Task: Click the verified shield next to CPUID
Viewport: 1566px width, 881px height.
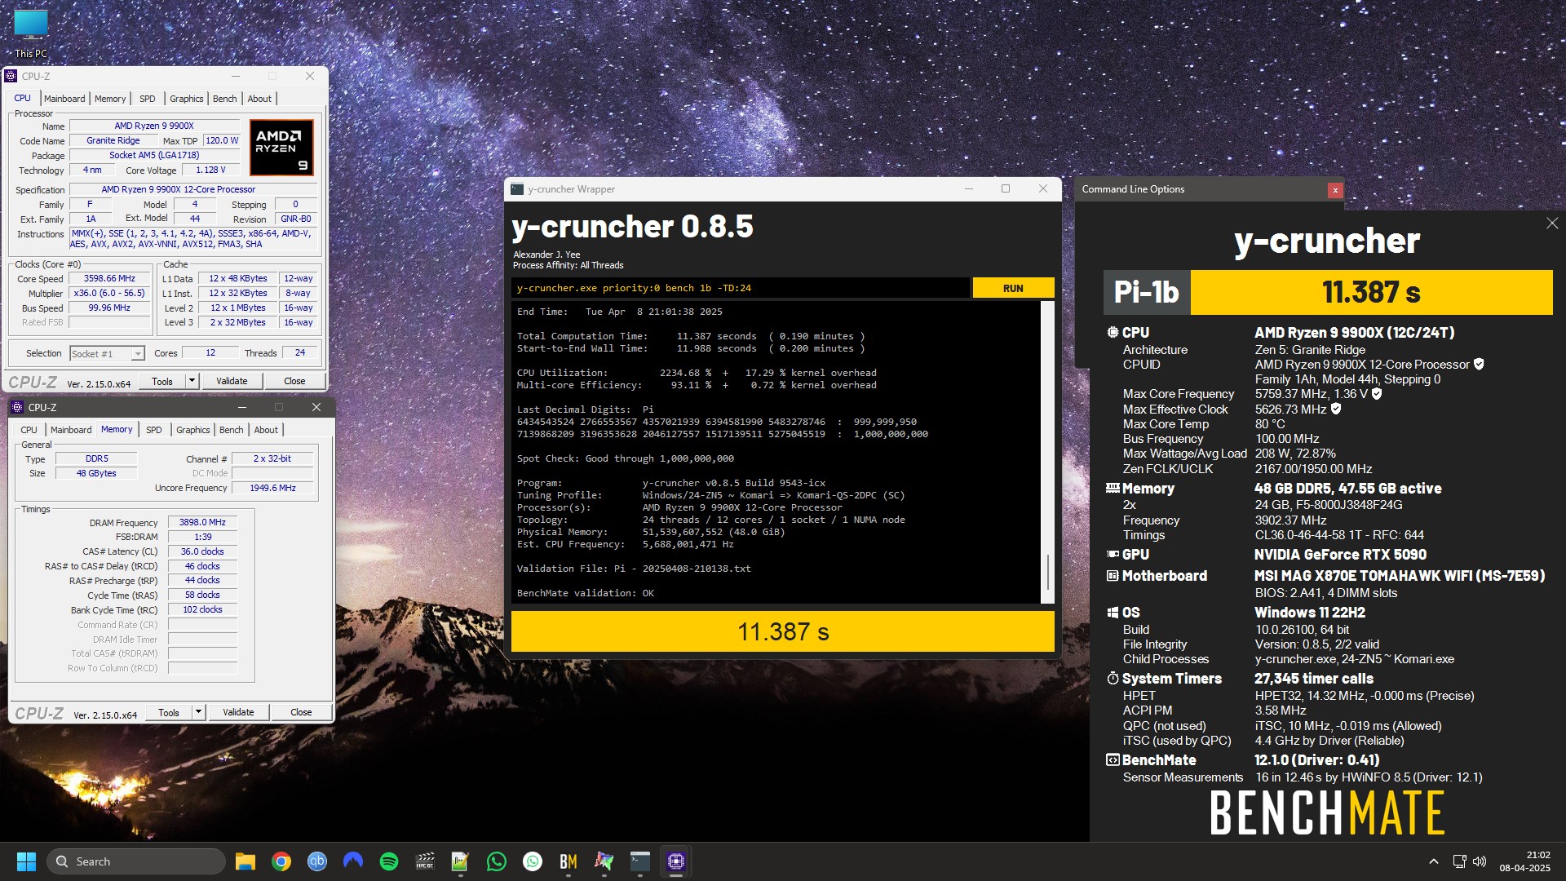Action: 1479,365
